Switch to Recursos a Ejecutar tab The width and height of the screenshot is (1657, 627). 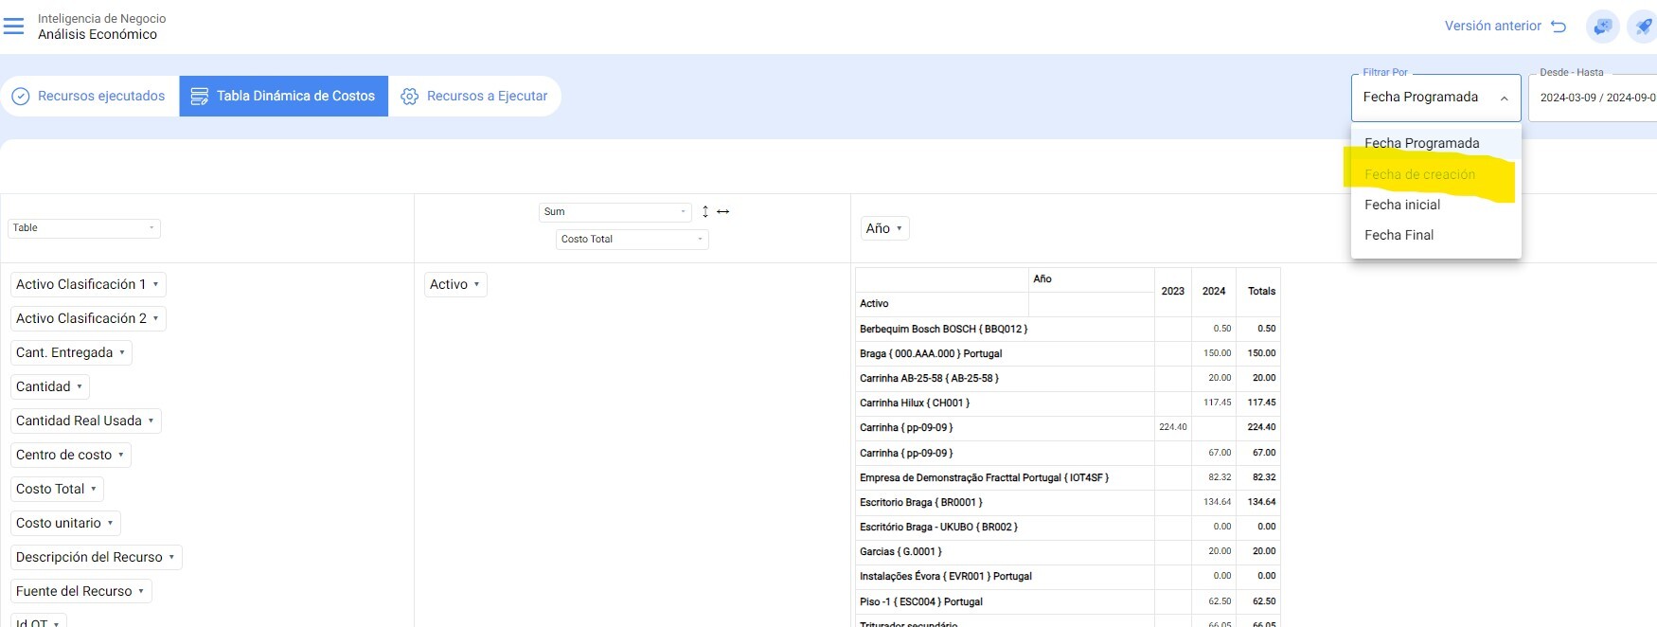click(x=475, y=96)
